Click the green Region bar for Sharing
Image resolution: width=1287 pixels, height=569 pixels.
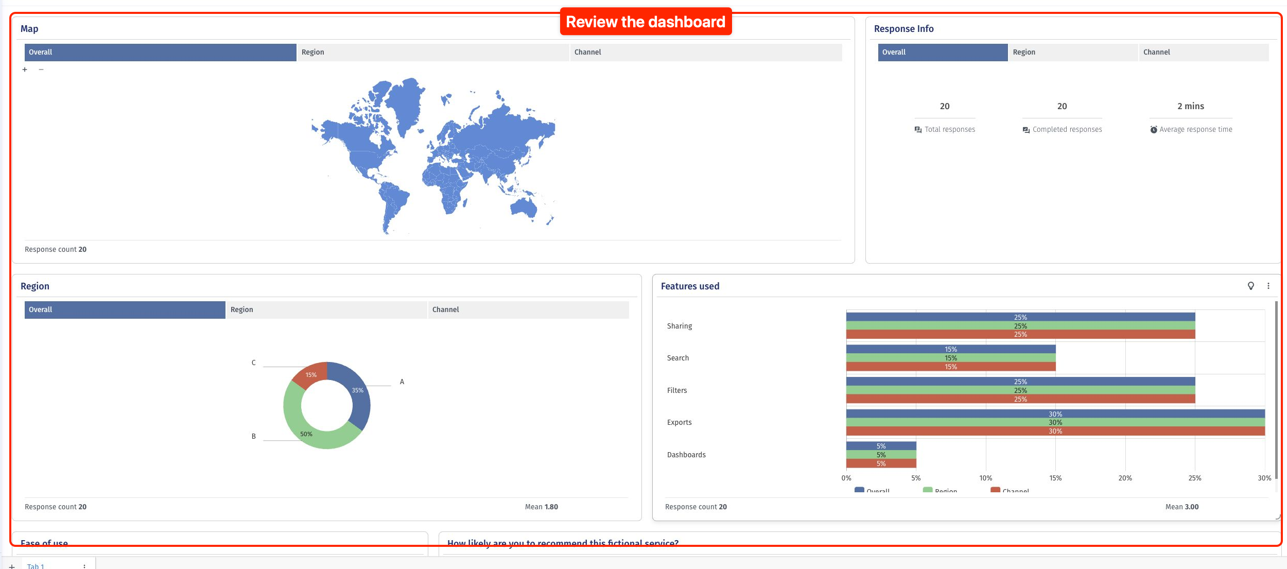click(x=1020, y=326)
